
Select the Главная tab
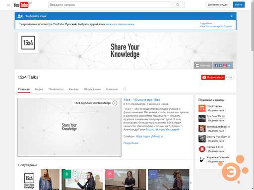tap(24, 89)
